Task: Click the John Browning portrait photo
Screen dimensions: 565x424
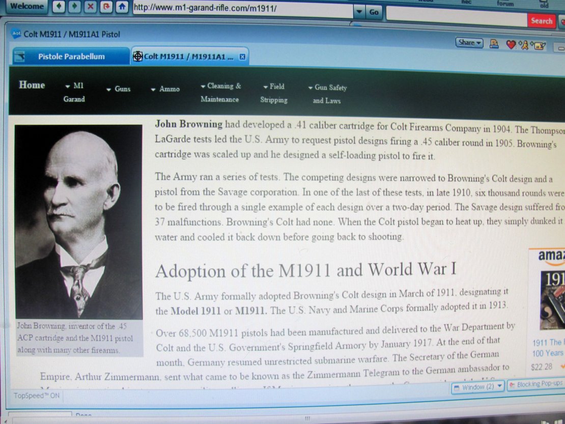Action: point(78,221)
